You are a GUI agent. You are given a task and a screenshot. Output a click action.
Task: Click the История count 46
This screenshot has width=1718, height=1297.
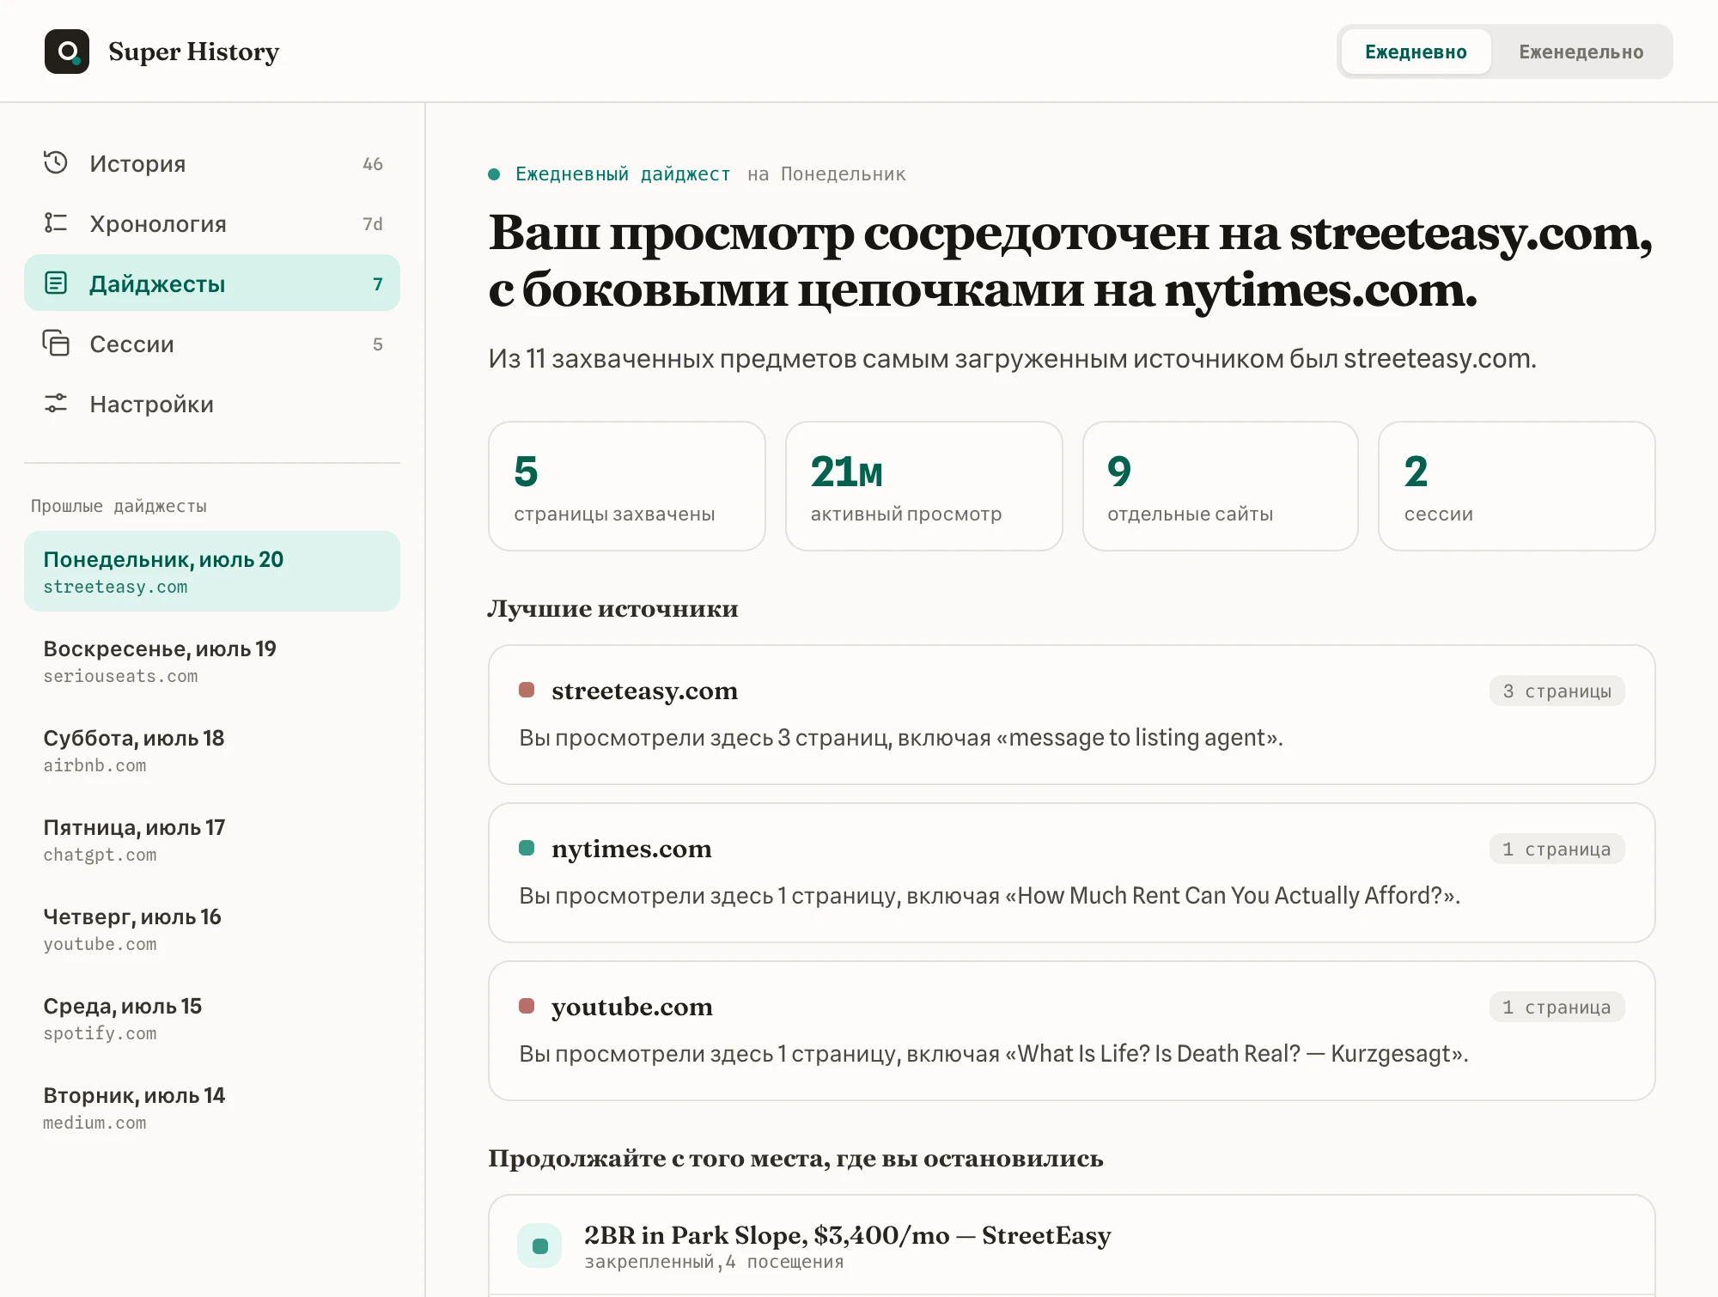pos(373,163)
